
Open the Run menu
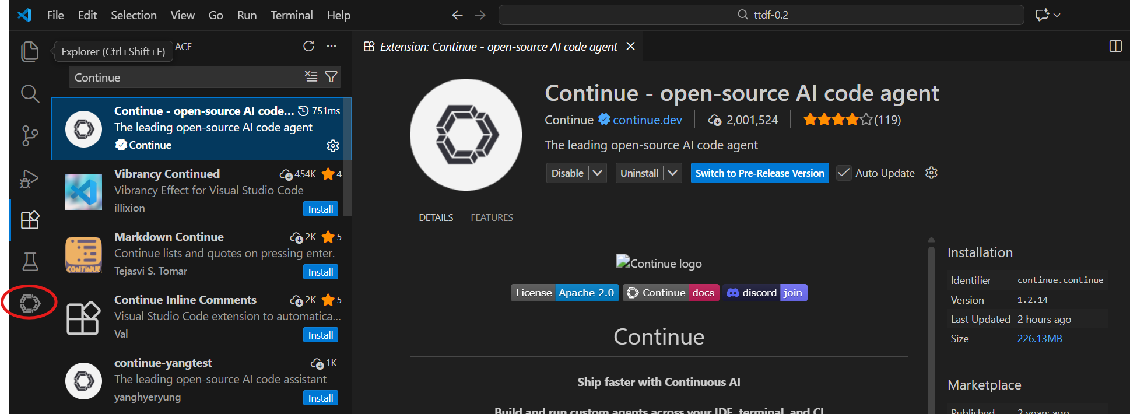[247, 15]
